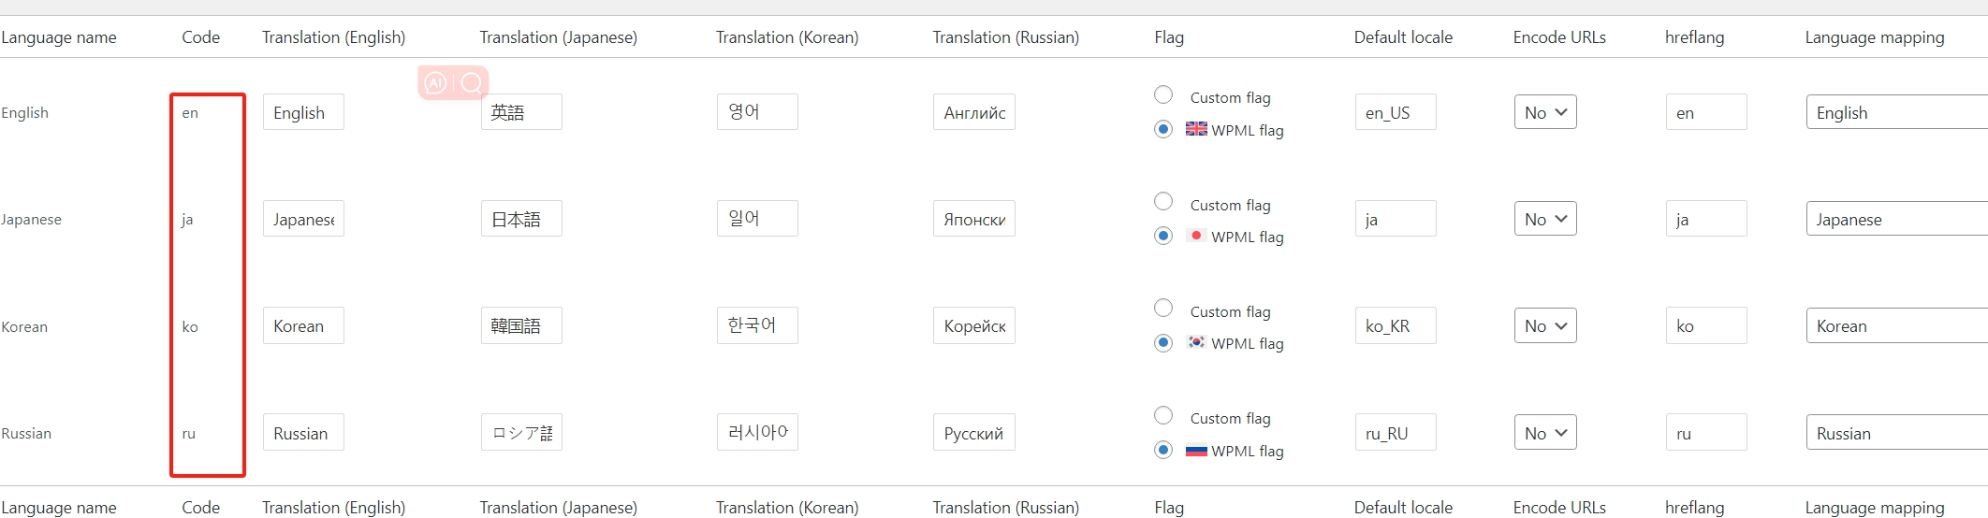Screen dimensions: 1988x518
Task: Click the Russia flag icon
Action: (x=1196, y=450)
